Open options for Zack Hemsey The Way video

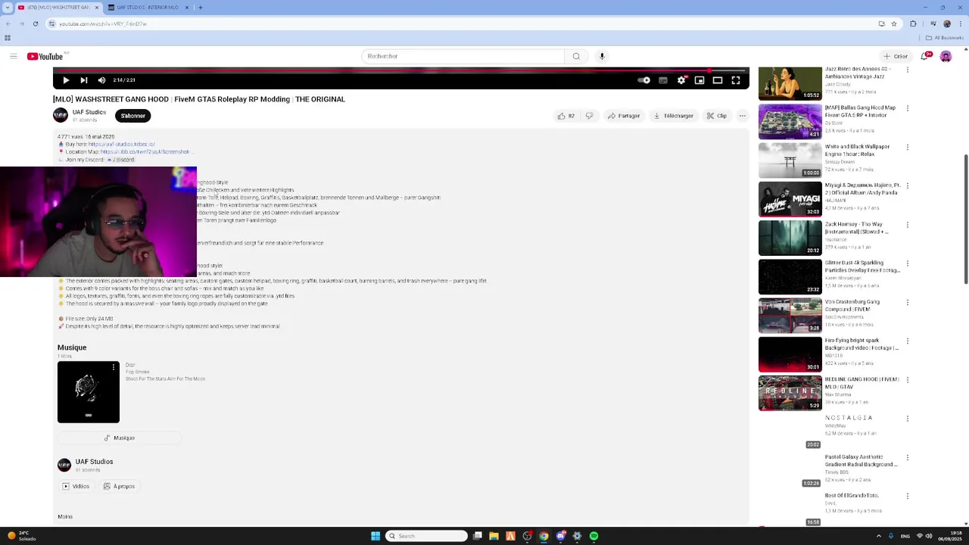908,225
